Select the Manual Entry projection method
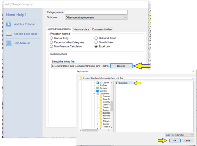This screenshot has width=197, height=146. (52, 38)
